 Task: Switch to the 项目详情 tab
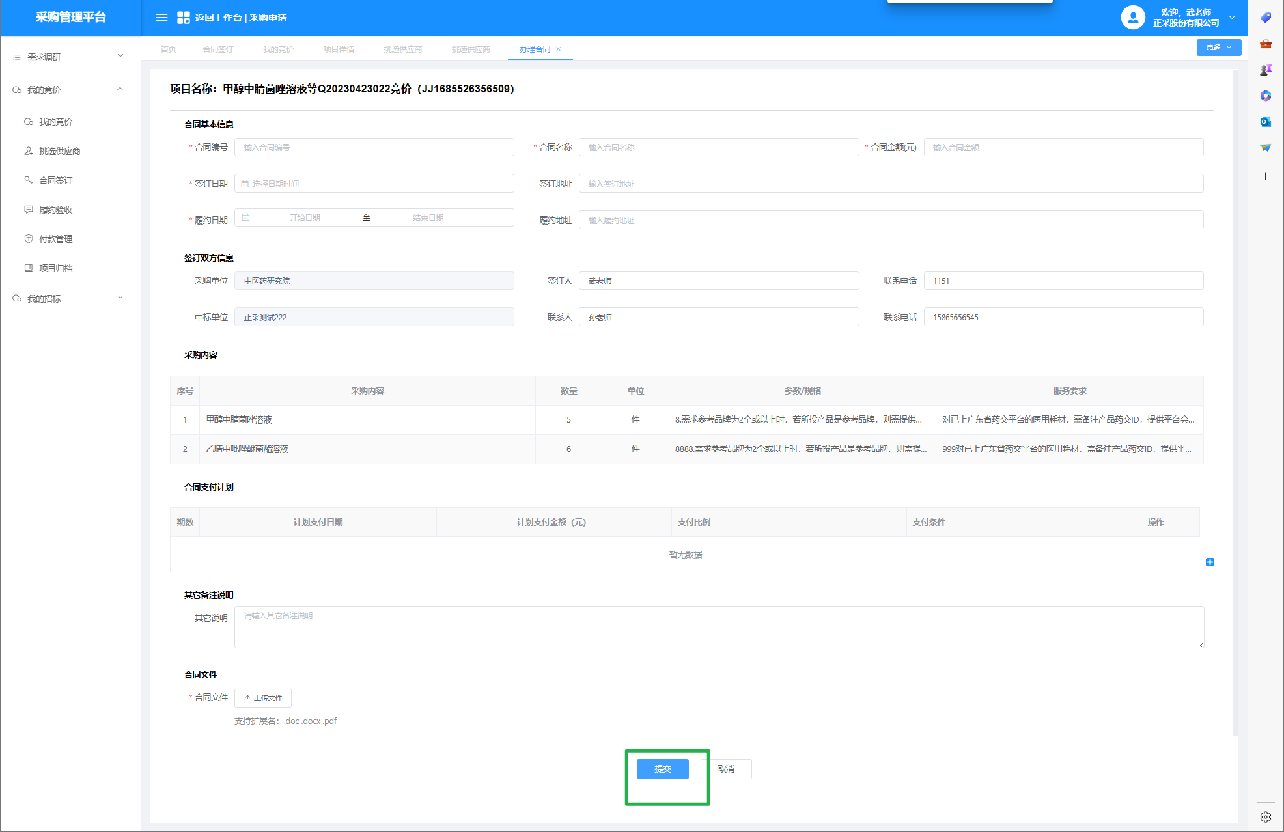click(339, 49)
